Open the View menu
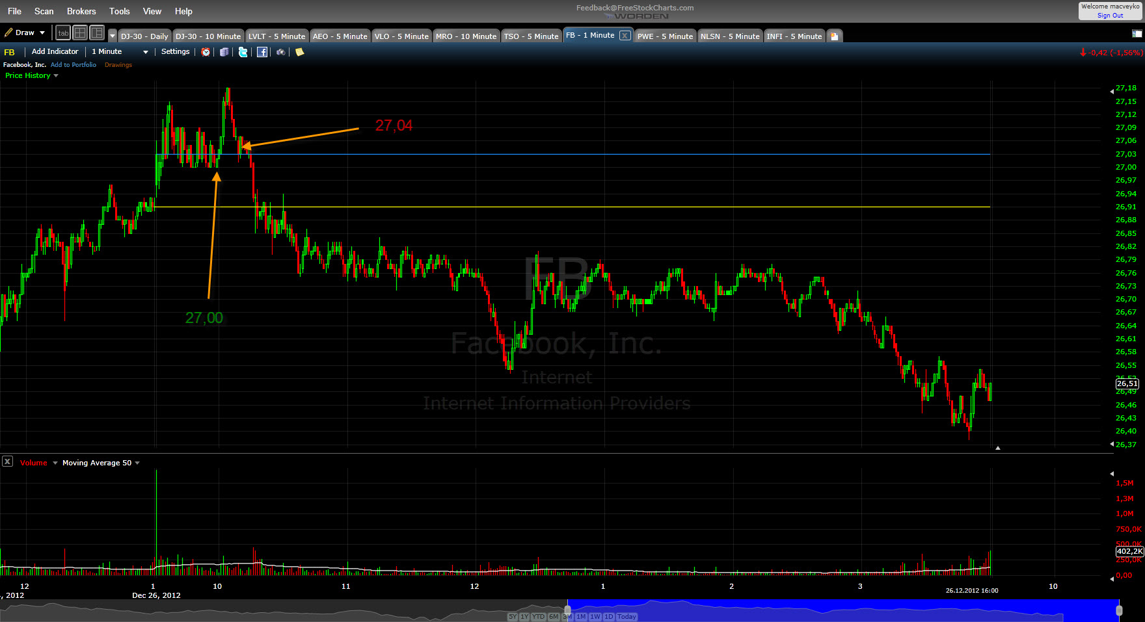Screen dimensions: 1145x622 pyautogui.click(x=152, y=11)
